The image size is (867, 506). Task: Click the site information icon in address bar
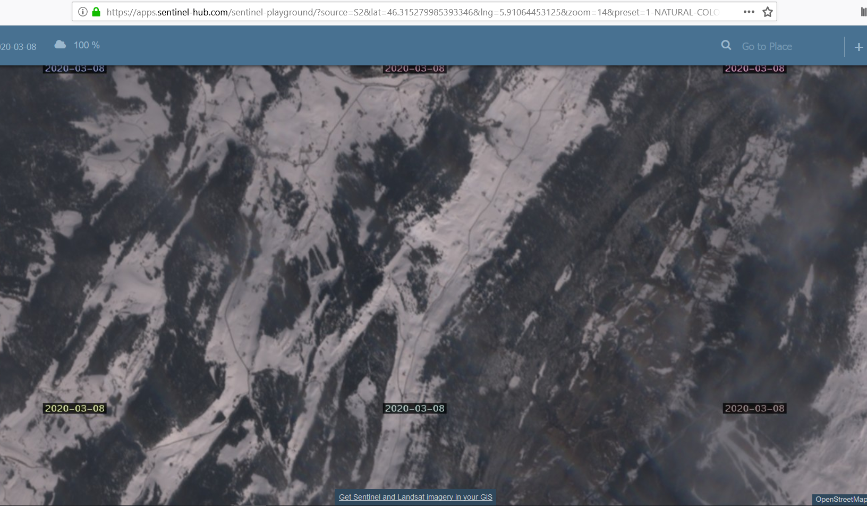(83, 12)
